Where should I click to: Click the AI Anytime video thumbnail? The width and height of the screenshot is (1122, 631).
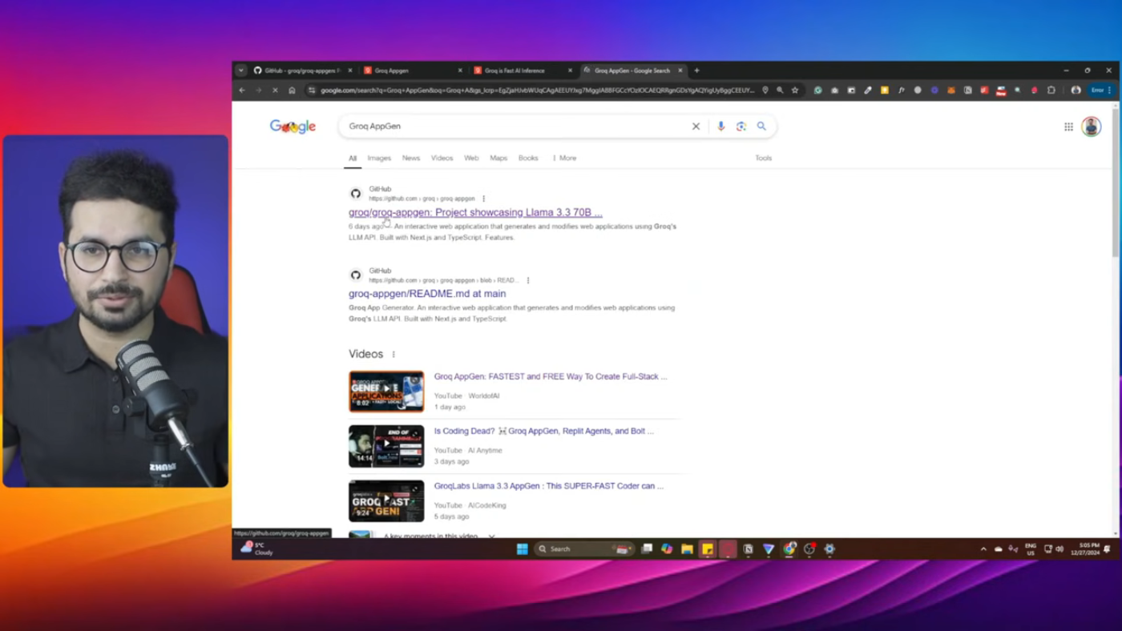click(x=386, y=446)
